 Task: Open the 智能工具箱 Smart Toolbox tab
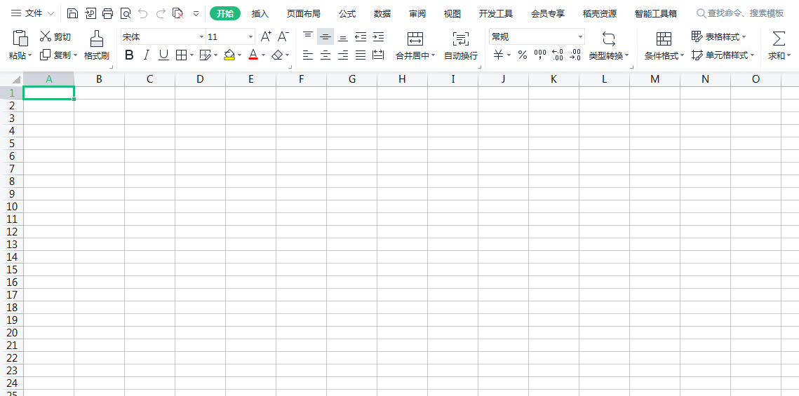coord(656,14)
